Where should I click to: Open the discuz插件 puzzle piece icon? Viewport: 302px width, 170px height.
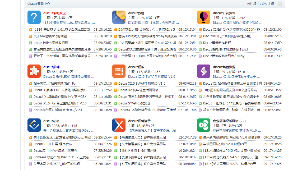tap(34, 71)
